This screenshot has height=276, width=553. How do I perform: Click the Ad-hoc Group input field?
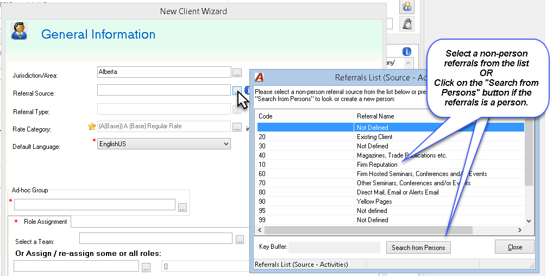(x=95, y=205)
